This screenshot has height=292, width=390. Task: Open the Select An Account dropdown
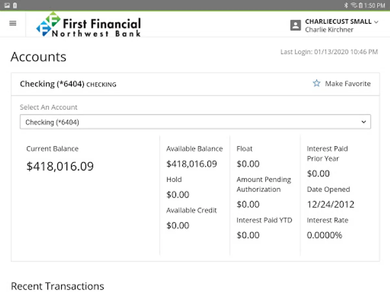point(195,122)
